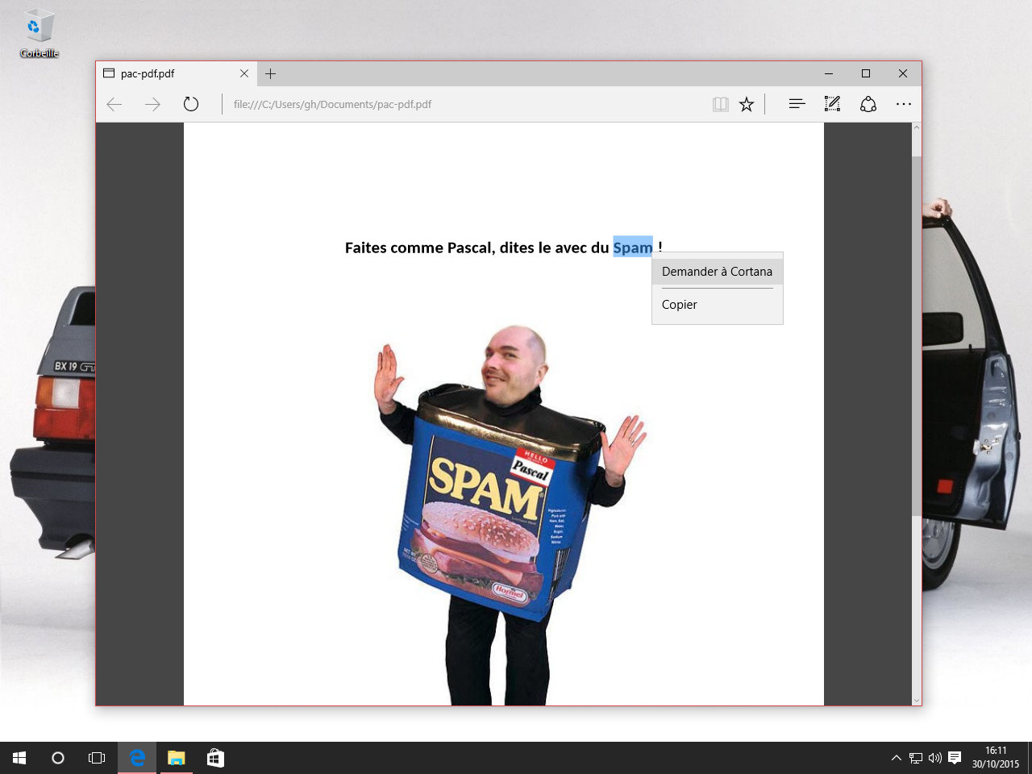1032x774 pixels.
Task: Show hidden tray icons chevron
Action: coord(896,758)
